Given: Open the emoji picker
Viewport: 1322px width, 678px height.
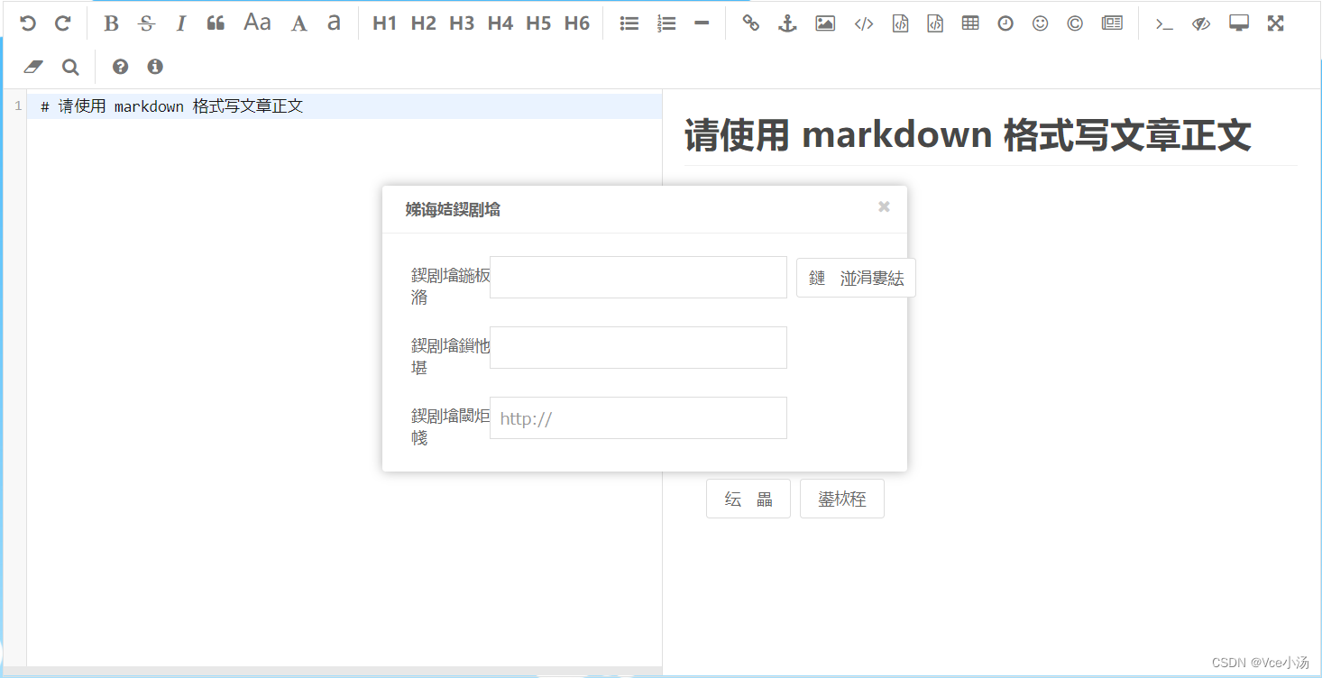Looking at the screenshot, I should point(1041,23).
